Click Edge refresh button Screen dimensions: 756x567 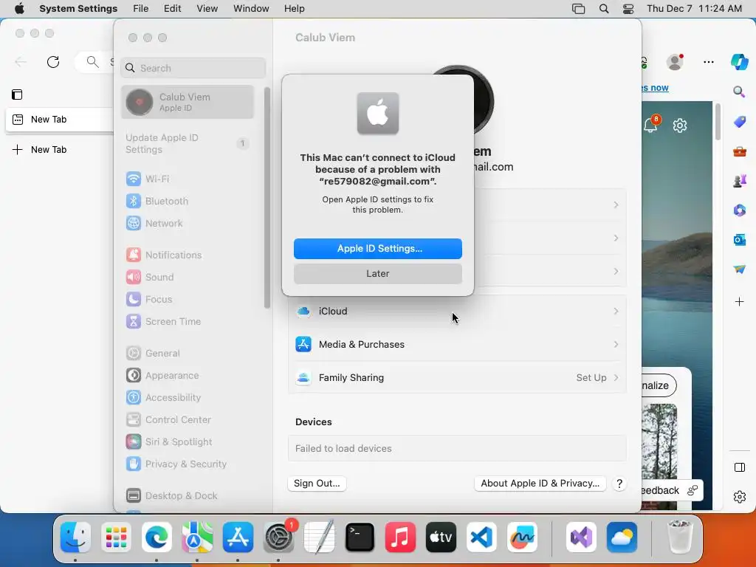[53, 62]
